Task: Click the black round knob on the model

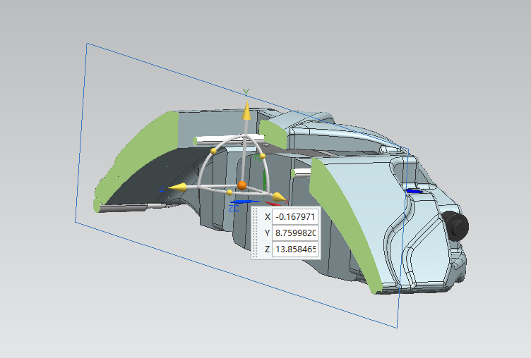Action: click(458, 224)
